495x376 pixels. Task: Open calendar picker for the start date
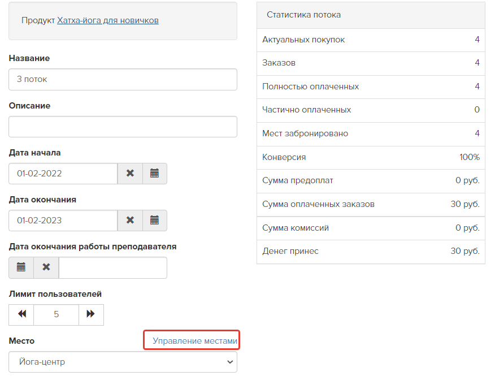coord(155,174)
